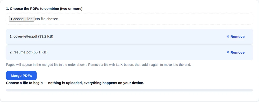Remove resume.pdf from the list

tap(235, 53)
